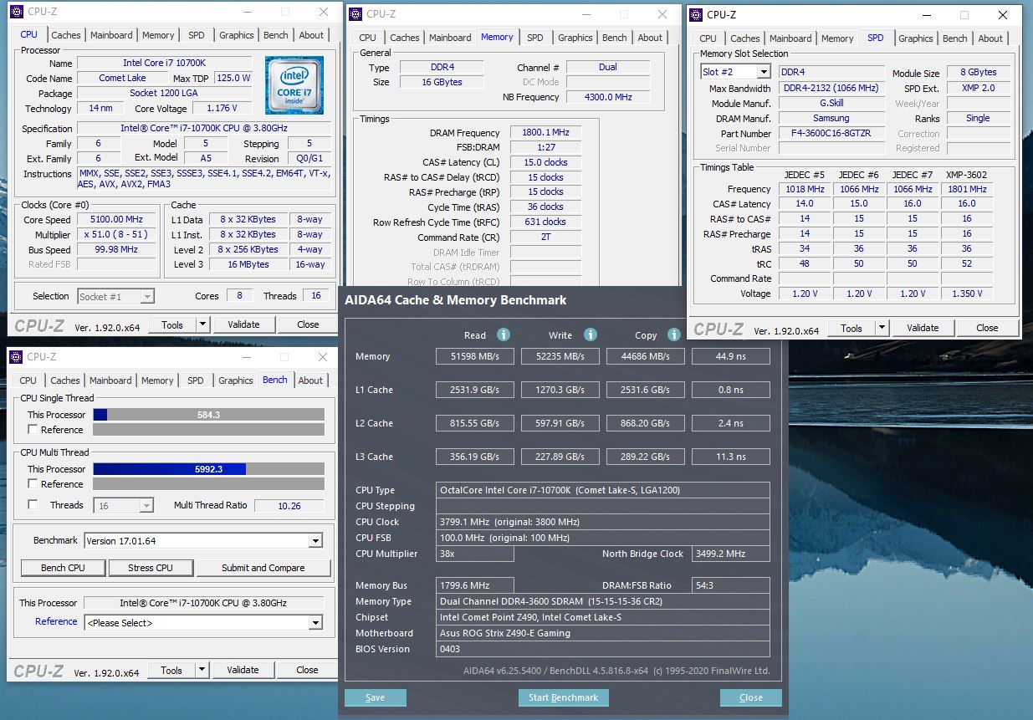Click Core Speed 5100.00 MHz field
Viewport: 1033px width, 720px height.
(116, 220)
